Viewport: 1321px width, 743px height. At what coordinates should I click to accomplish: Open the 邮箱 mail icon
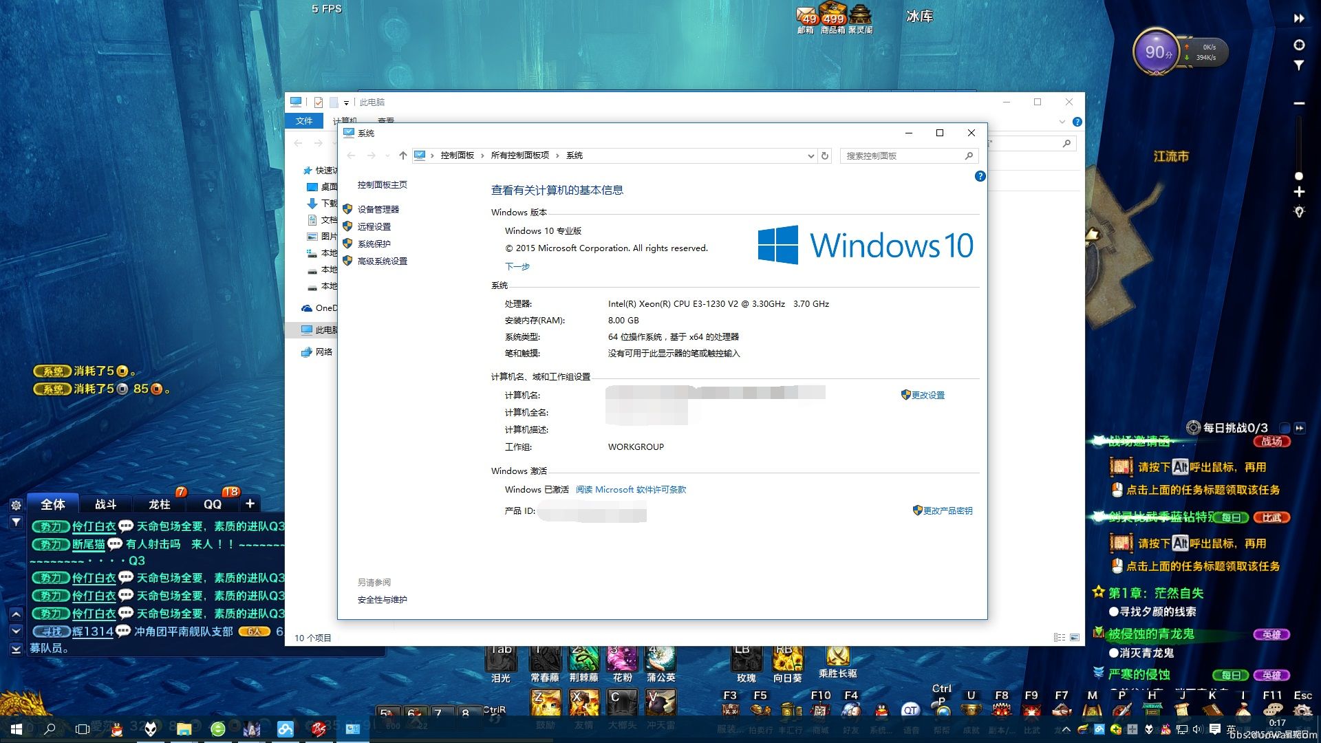coord(806,19)
